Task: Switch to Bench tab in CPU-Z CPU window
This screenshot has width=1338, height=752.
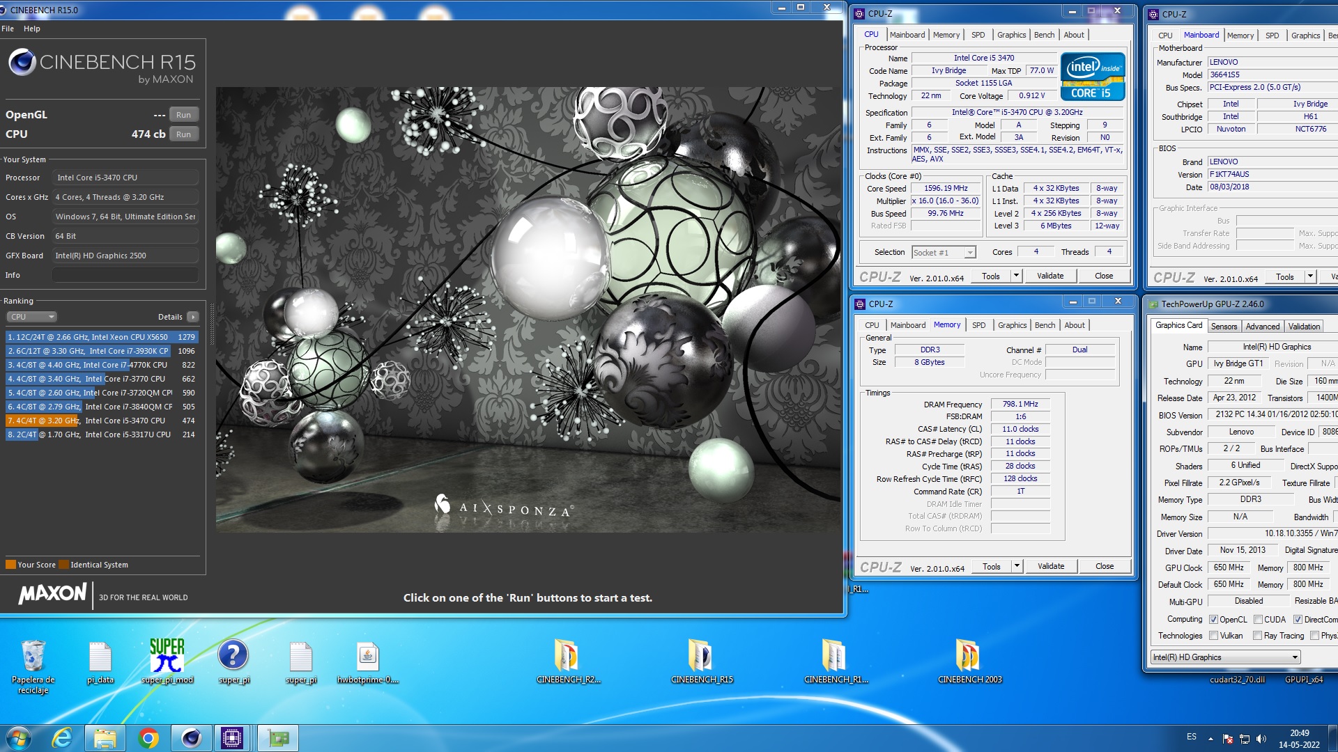Action: pos(1044,35)
